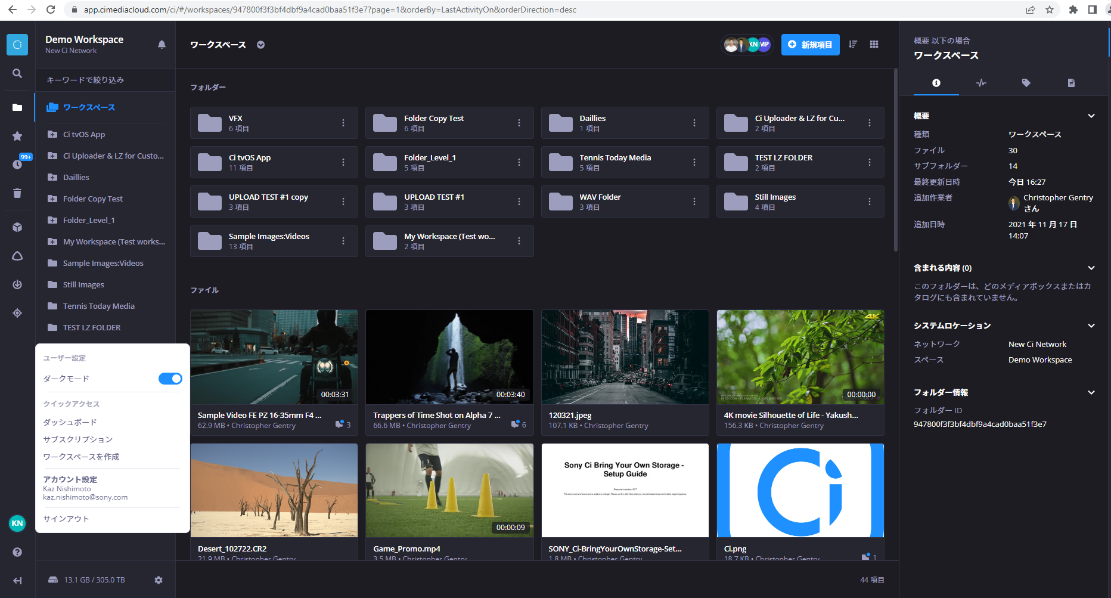
Task: Switch to grid view icon
Action: point(874,45)
